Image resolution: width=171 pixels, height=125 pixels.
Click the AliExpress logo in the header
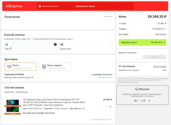[x=14, y=6]
